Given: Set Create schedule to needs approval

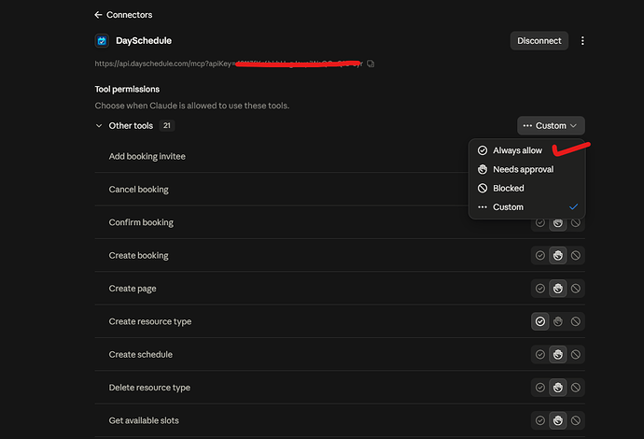Looking at the screenshot, I should click(558, 354).
